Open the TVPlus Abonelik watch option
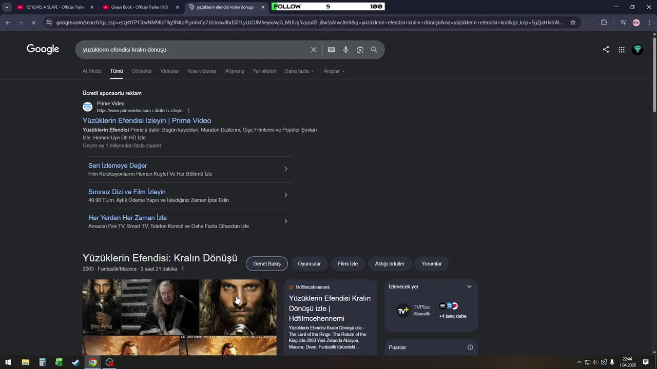 pos(414,311)
